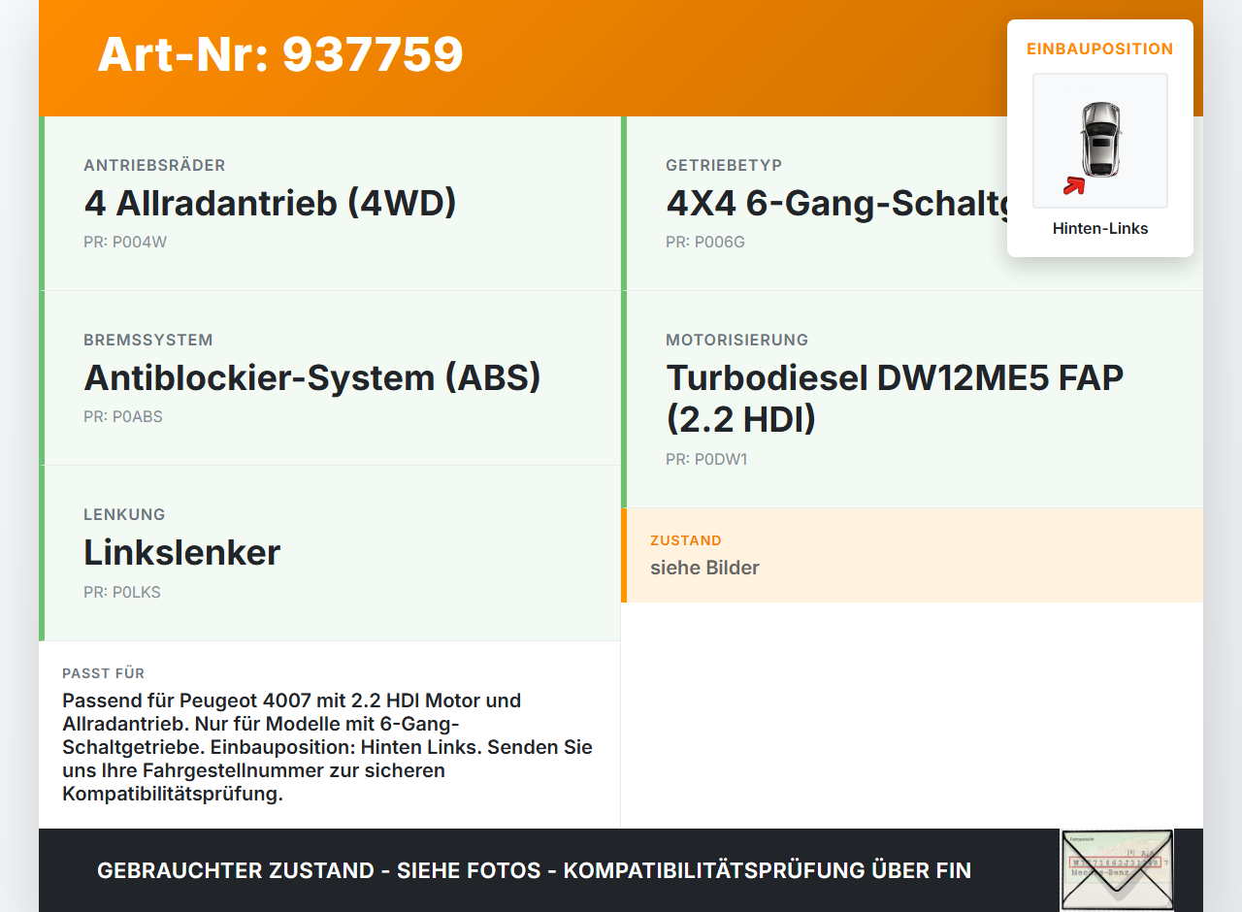Click the 'BREMSSYSTEM' label
The width and height of the screenshot is (1242, 912).
(148, 341)
